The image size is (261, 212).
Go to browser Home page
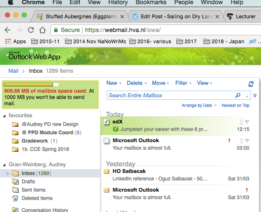(x=43, y=30)
